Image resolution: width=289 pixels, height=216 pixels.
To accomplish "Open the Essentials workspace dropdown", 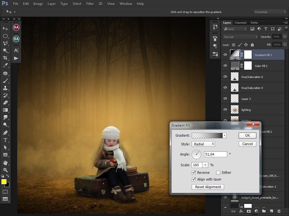I will pos(270,12).
